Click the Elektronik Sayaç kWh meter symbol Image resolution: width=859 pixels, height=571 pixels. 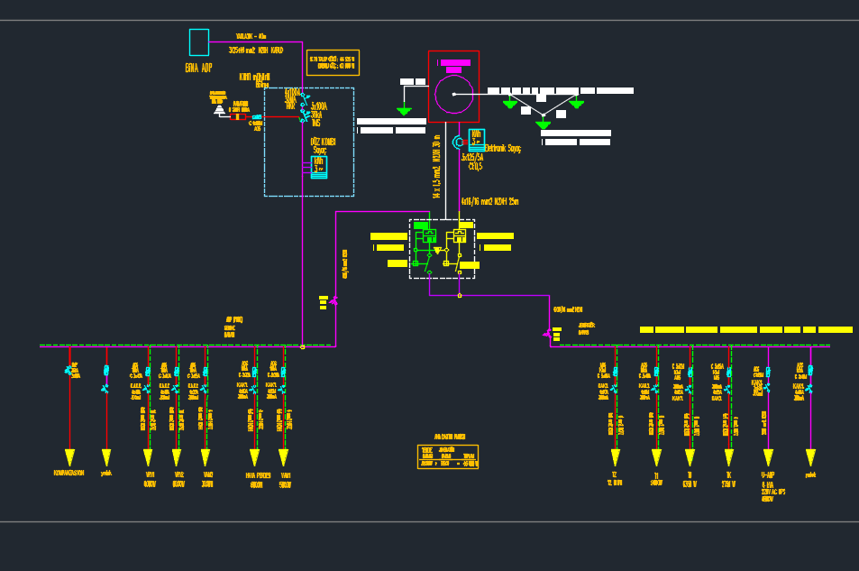pyautogui.click(x=476, y=139)
